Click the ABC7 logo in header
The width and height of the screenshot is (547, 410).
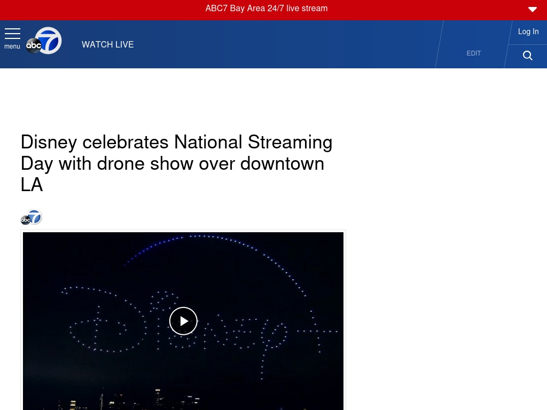point(44,41)
